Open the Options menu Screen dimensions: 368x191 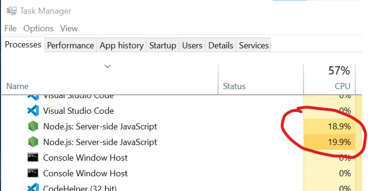pyautogui.click(x=38, y=28)
